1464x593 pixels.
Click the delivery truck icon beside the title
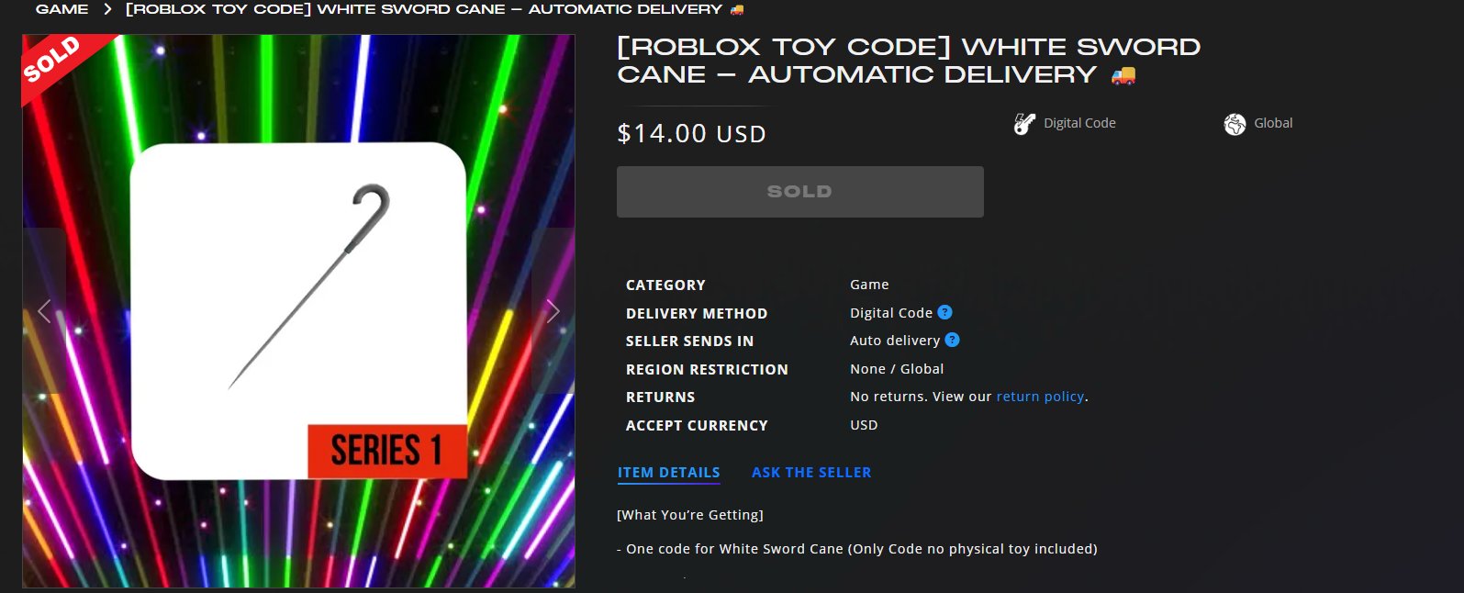1123,75
